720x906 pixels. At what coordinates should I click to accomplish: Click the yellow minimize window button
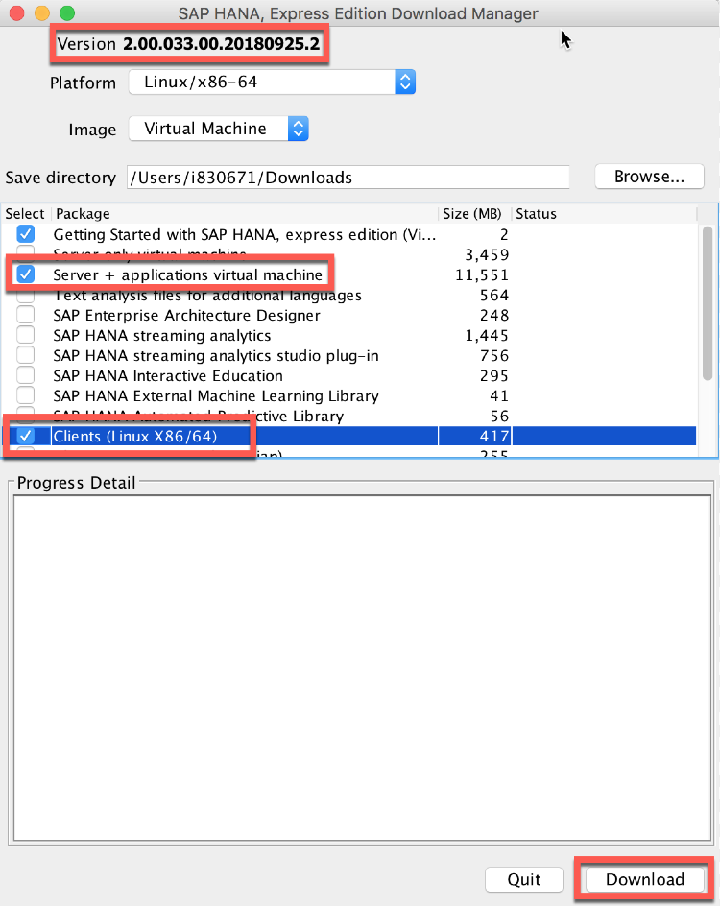(x=42, y=12)
